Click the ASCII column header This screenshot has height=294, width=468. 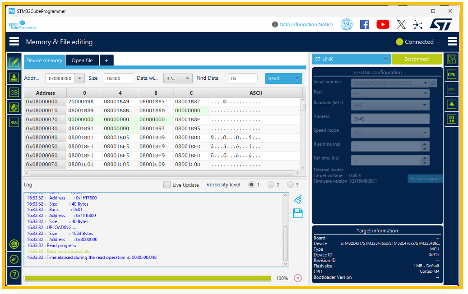pyautogui.click(x=256, y=93)
